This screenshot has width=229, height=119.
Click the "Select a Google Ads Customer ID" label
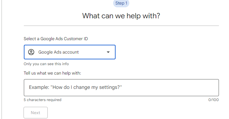[x=56, y=39]
